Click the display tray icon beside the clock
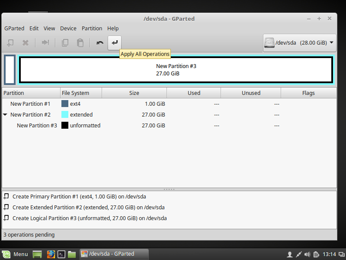346x260 pixels. 341,254
